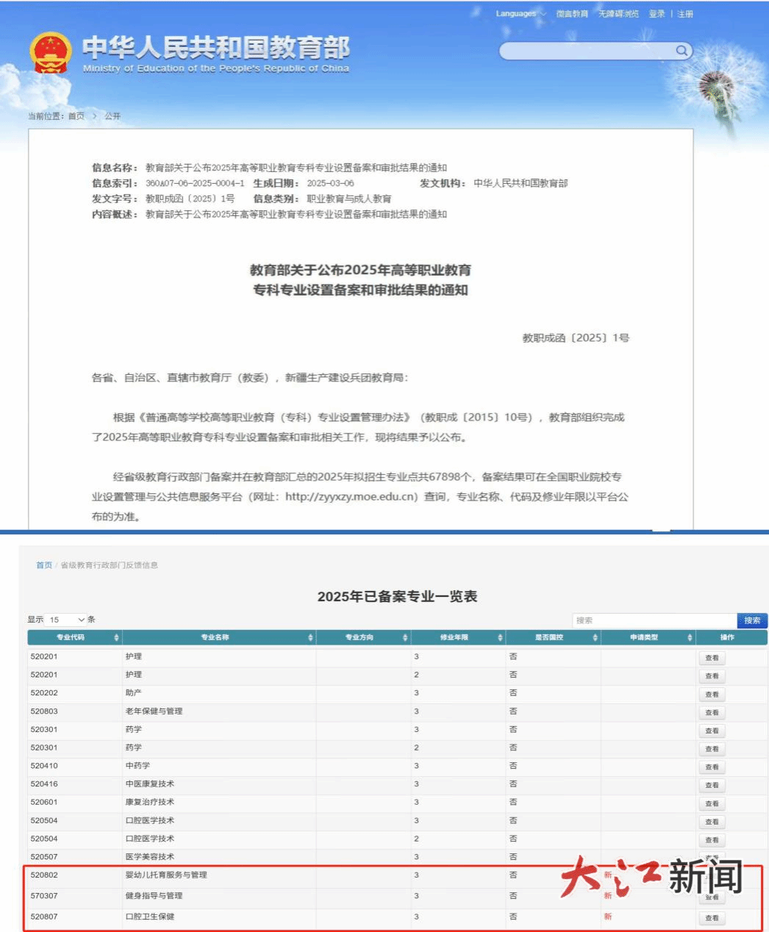Image resolution: width=769 pixels, height=932 pixels.
Task: Click 查看 for the 助产 row
Action: (x=712, y=694)
